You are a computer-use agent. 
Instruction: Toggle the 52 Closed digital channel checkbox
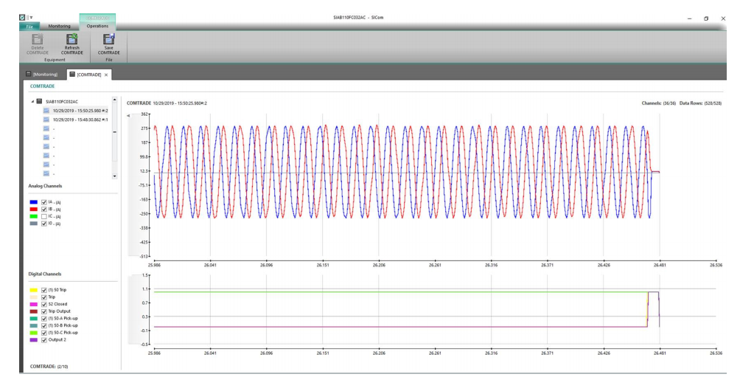[44, 304]
